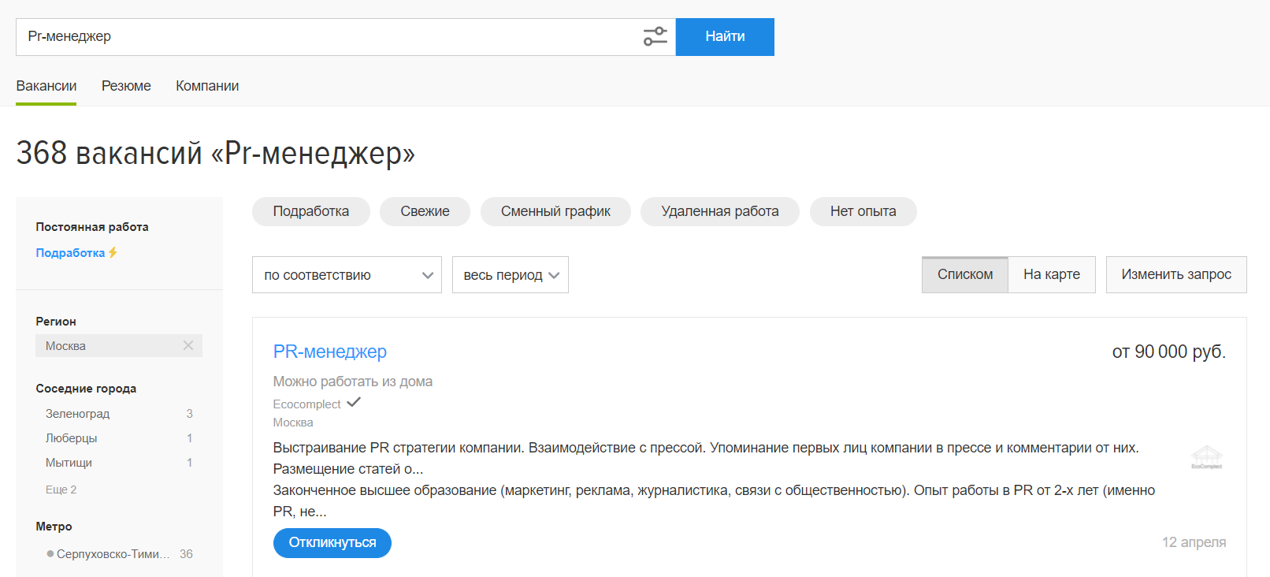Screen dimensions: 1270x577
Task: Switch to На карте map view
Action: (x=1052, y=274)
